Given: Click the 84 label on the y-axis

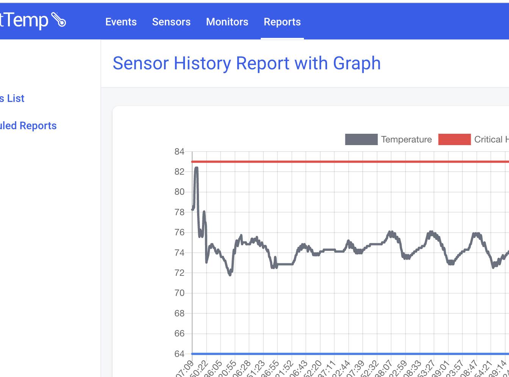Looking at the screenshot, I should 179,152.
